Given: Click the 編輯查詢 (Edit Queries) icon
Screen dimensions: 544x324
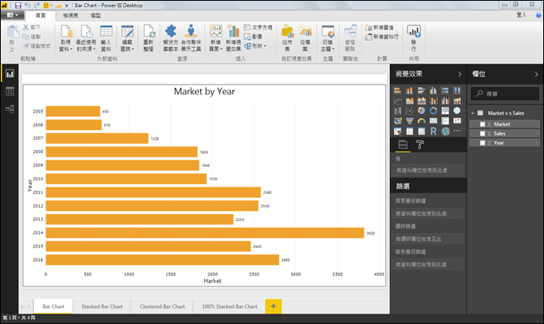Looking at the screenshot, I should click(x=127, y=37).
